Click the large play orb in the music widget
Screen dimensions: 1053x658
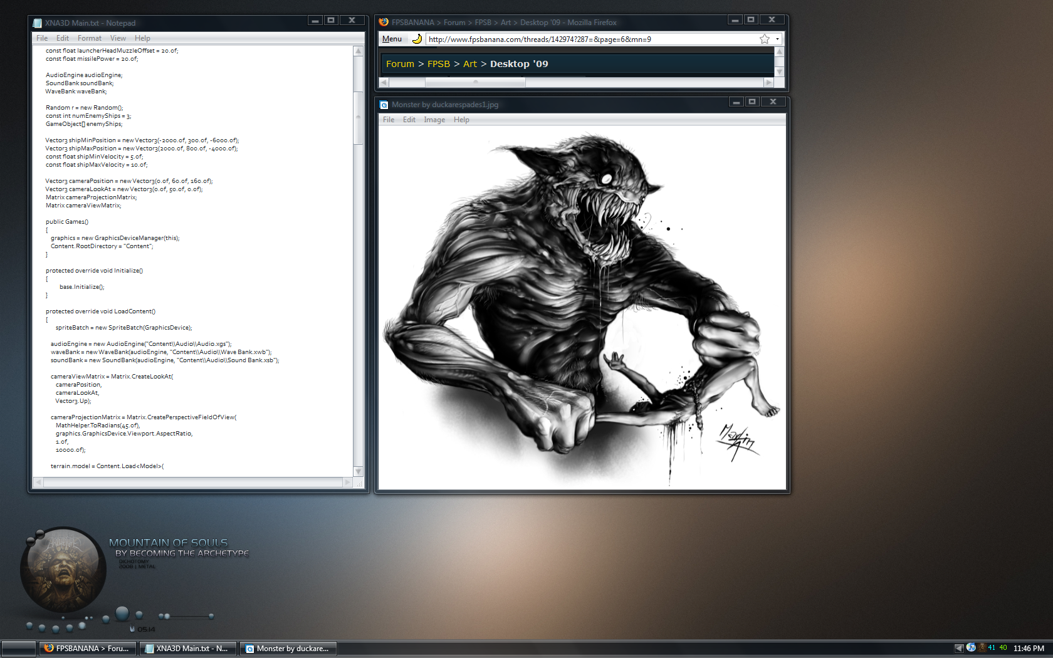click(122, 614)
